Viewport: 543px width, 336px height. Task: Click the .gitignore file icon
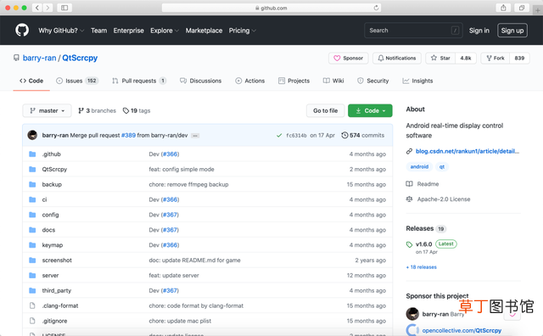click(x=32, y=321)
